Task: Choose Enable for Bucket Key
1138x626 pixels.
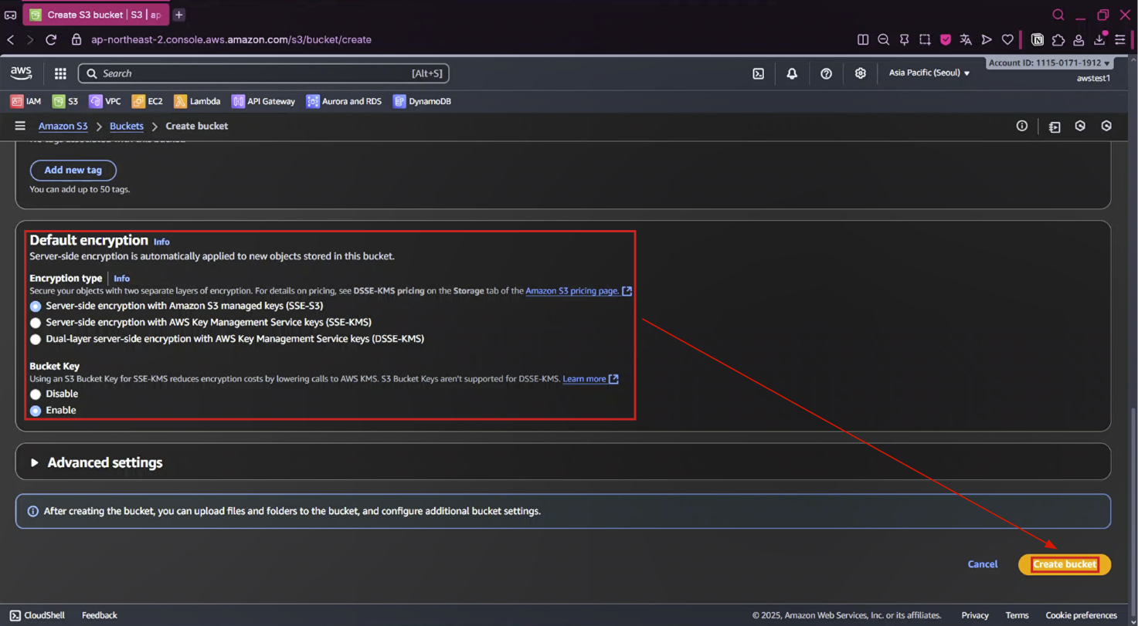Action: [36, 411]
